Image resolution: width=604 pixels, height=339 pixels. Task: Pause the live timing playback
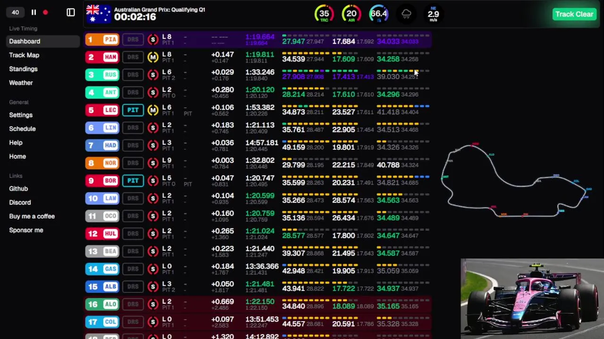point(34,13)
